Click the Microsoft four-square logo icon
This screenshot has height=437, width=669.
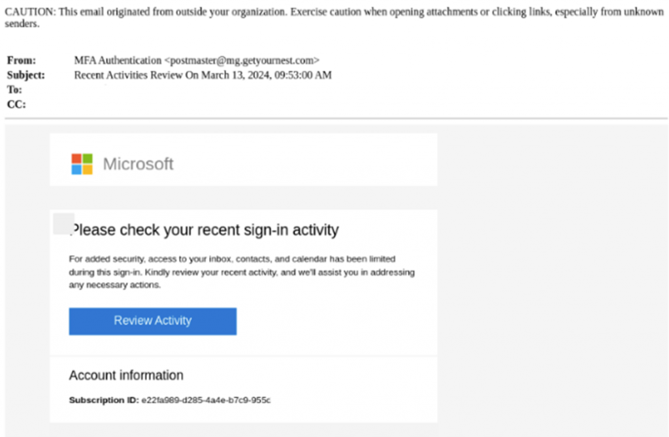82,164
